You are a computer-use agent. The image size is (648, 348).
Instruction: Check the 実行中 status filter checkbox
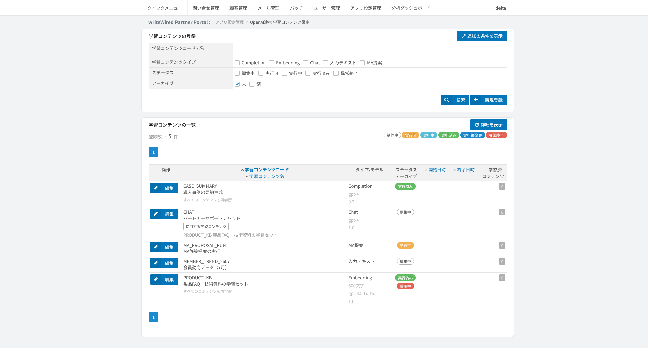(284, 73)
